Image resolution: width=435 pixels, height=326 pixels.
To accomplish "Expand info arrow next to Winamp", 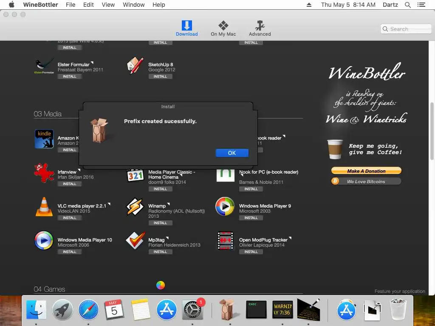I will pyautogui.click(x=168, y=204).
